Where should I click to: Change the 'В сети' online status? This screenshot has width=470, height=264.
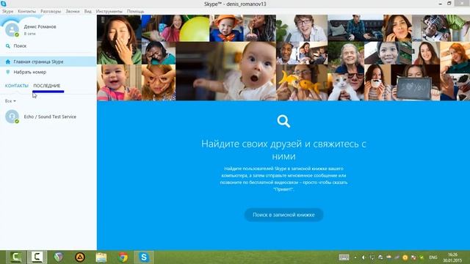(29, 34)
